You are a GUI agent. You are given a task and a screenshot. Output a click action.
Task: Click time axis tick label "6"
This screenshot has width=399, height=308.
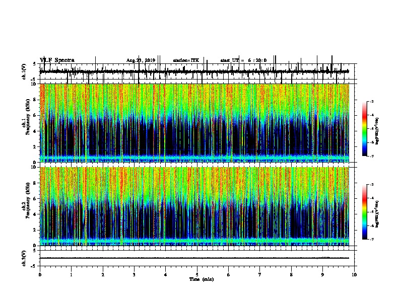(228, 275)
